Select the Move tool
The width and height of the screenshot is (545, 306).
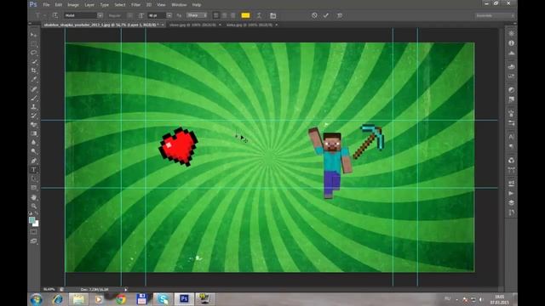[34, 35]
